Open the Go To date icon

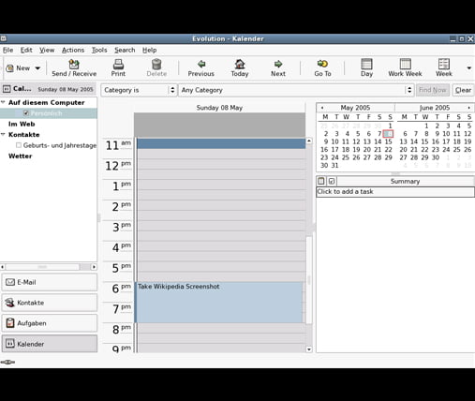coord(322,64)
